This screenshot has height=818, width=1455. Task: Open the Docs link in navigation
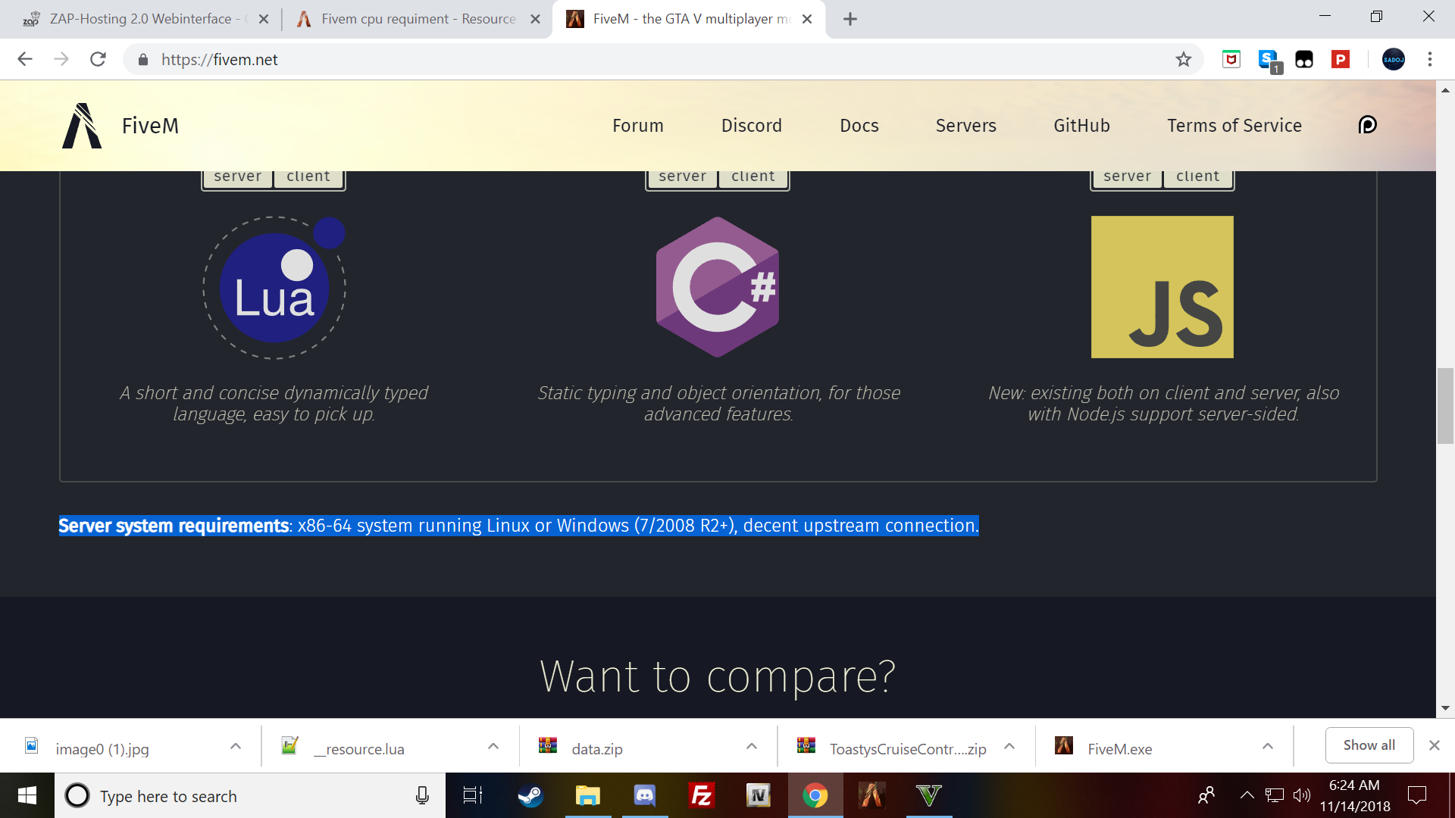coord(859,126)
